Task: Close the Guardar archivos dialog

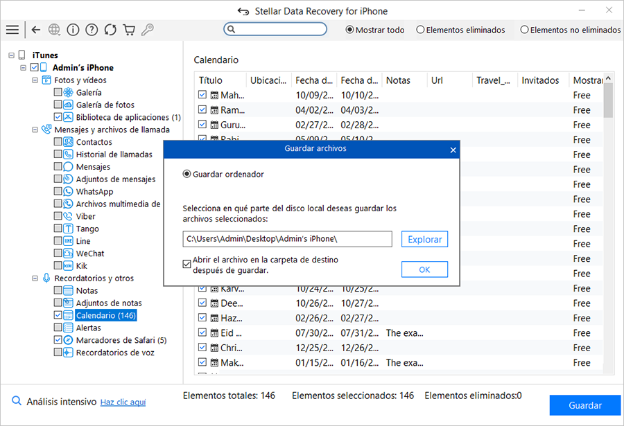Action: click(x=453, y=150)
